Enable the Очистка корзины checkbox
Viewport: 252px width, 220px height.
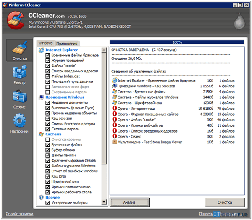pos(48,140)
